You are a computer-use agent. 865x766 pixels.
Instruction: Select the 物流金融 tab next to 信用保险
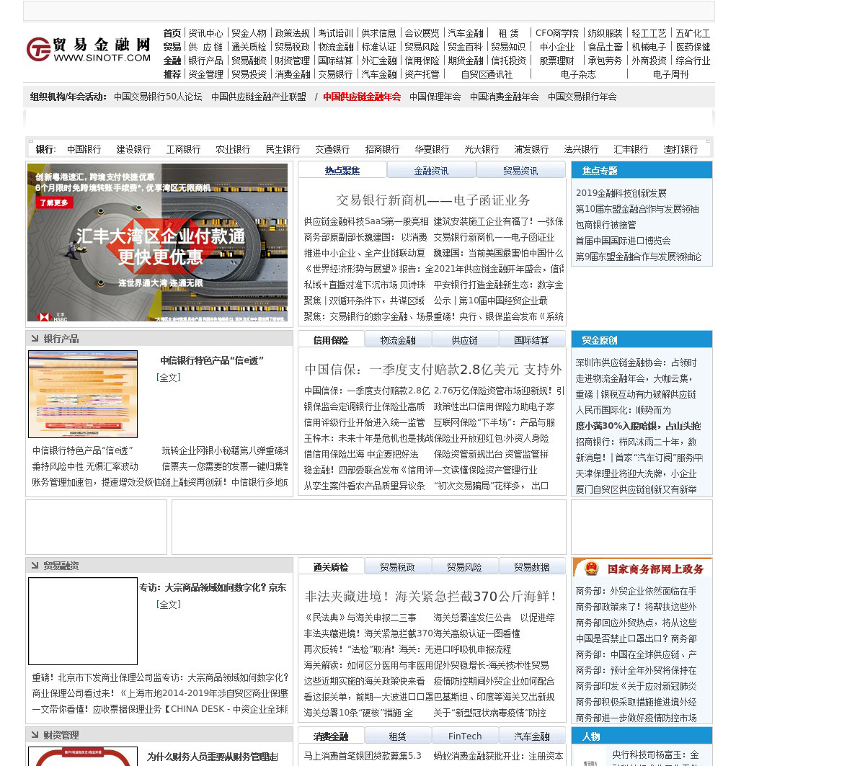coord(398,340)
